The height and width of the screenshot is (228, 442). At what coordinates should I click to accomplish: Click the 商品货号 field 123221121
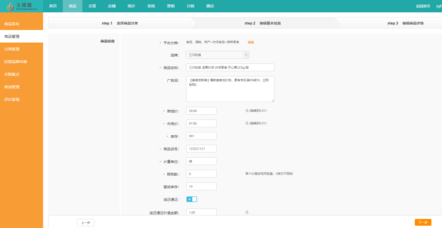pos(201,149)
